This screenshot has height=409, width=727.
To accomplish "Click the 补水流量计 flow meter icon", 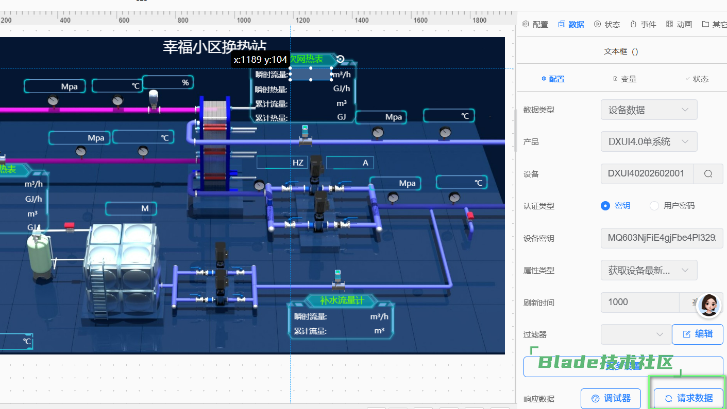I will point(337,278).
